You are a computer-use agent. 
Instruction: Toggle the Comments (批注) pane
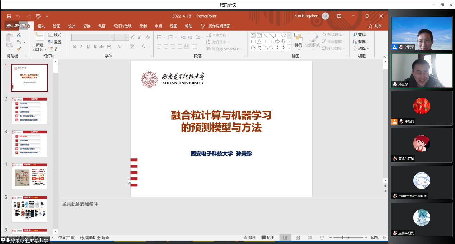click(x=268, y=238)
